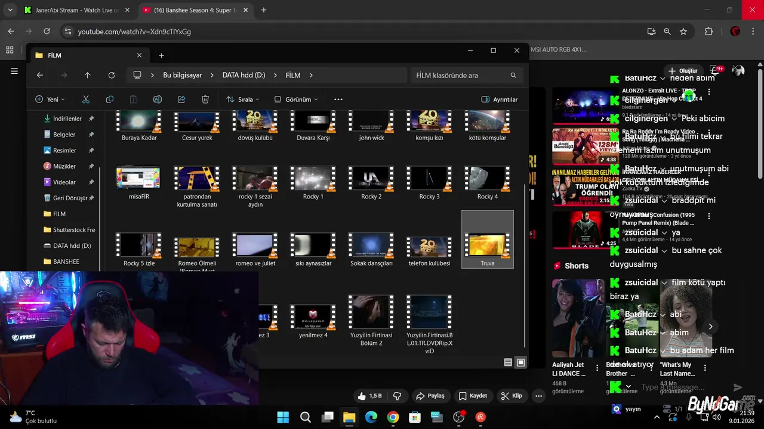This screenshot has height=429, width=764.
Task: Open the Görünüm view dropdown
Action: pos(296,100)
